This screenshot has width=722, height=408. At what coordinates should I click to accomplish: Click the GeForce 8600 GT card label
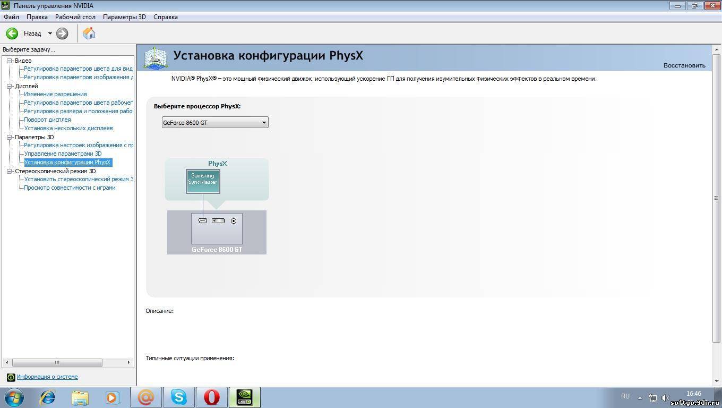click(217, 249)
